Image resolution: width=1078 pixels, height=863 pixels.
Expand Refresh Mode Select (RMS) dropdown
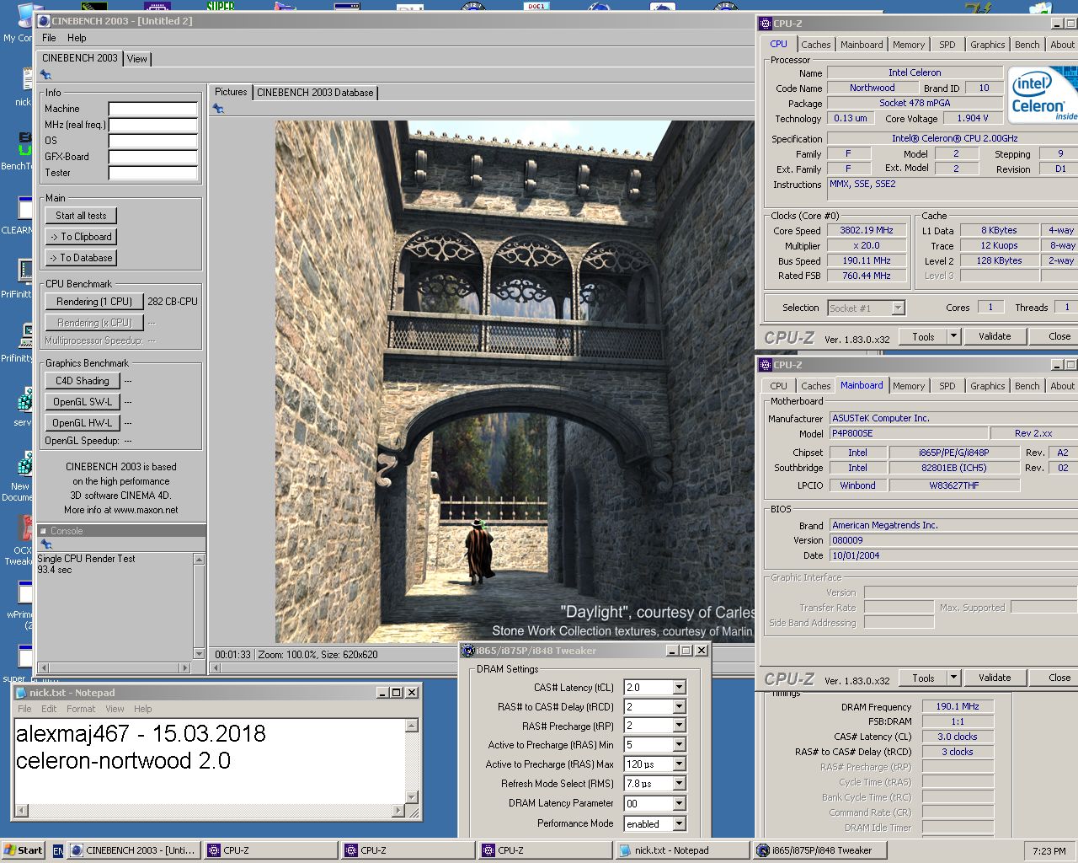tap(679, 784)
